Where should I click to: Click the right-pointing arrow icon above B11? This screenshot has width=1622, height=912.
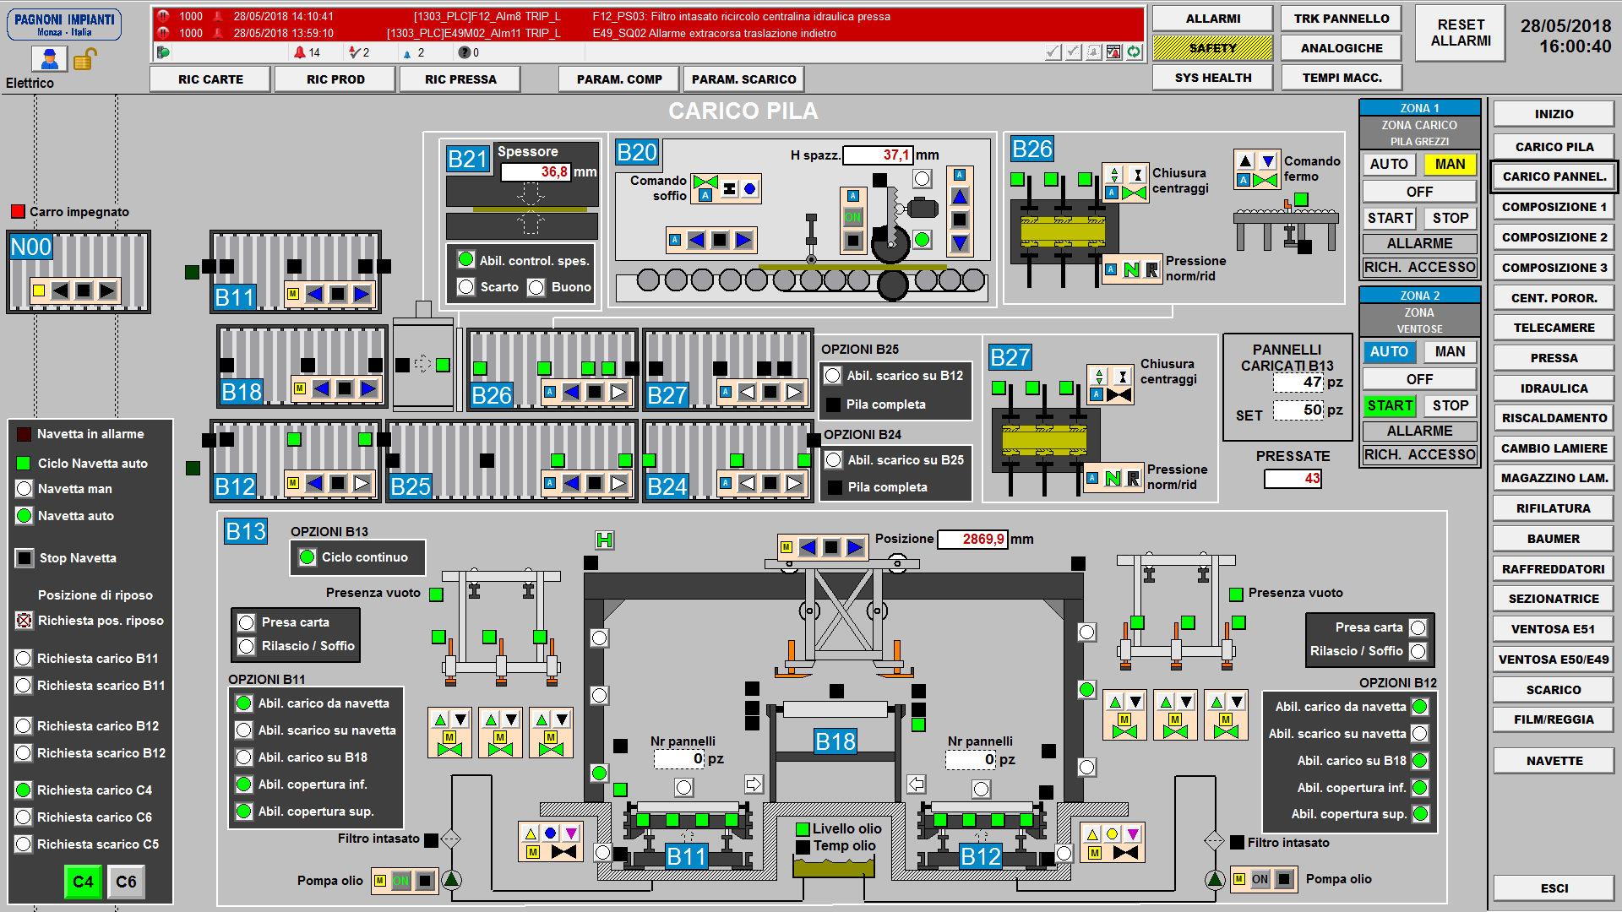click(x=754, y=784)
